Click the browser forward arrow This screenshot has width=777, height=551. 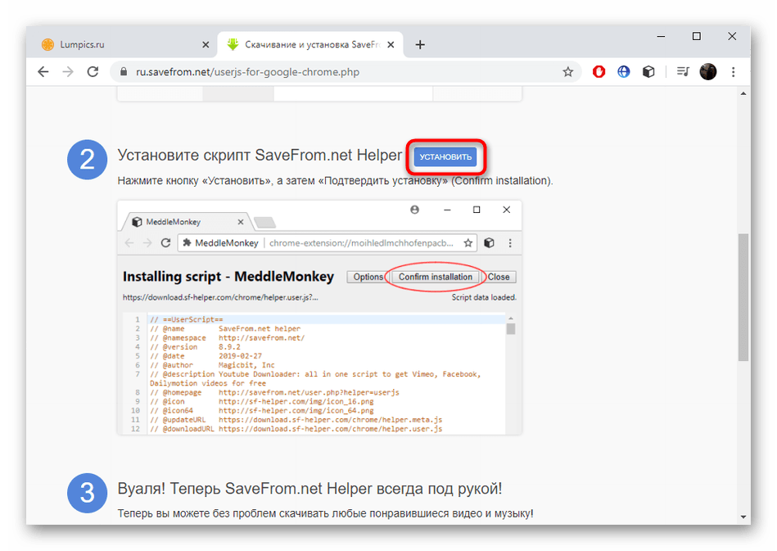click(68, 72)
